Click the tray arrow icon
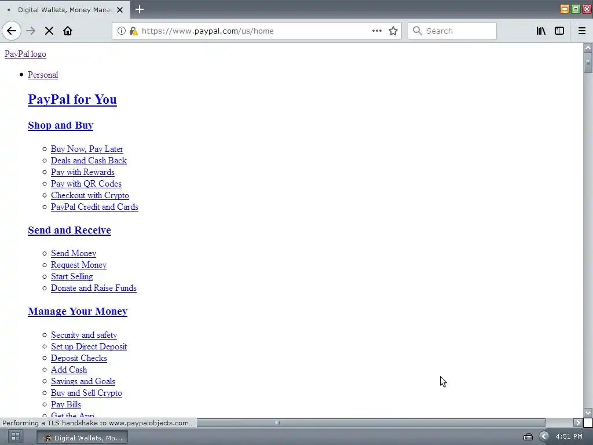593x445 pixels. tap(544, 437)
